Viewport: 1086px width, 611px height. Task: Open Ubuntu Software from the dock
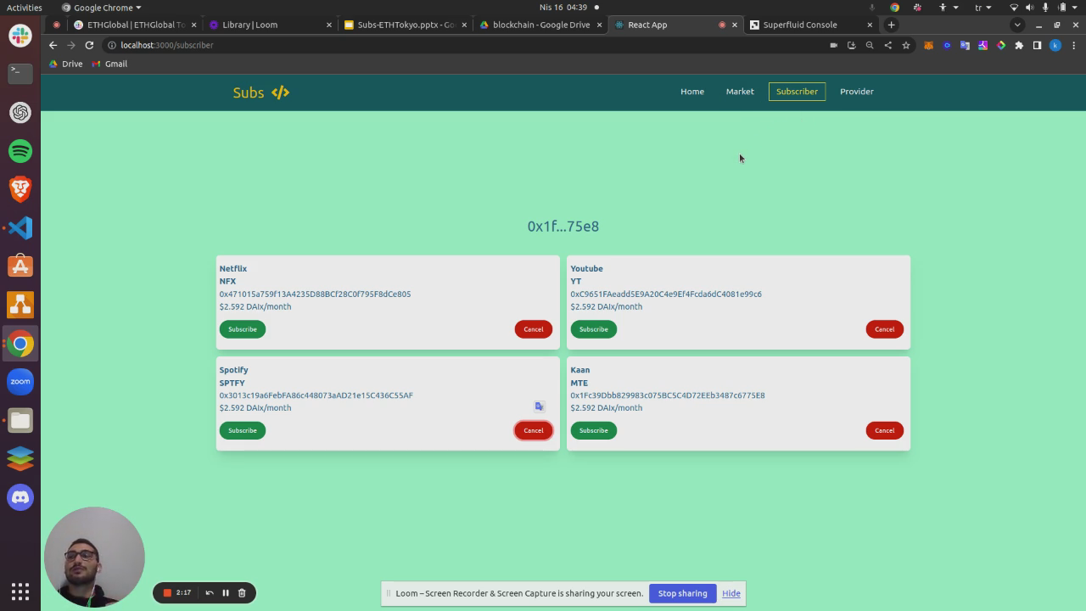click(x=20, y=266)
